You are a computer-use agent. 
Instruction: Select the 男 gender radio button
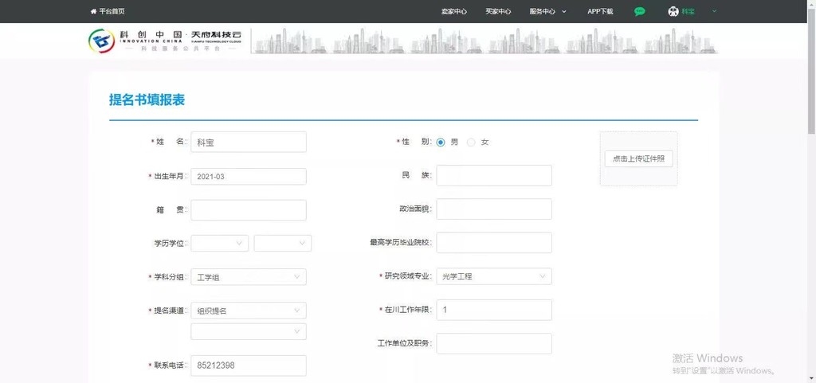click(441, 142)
